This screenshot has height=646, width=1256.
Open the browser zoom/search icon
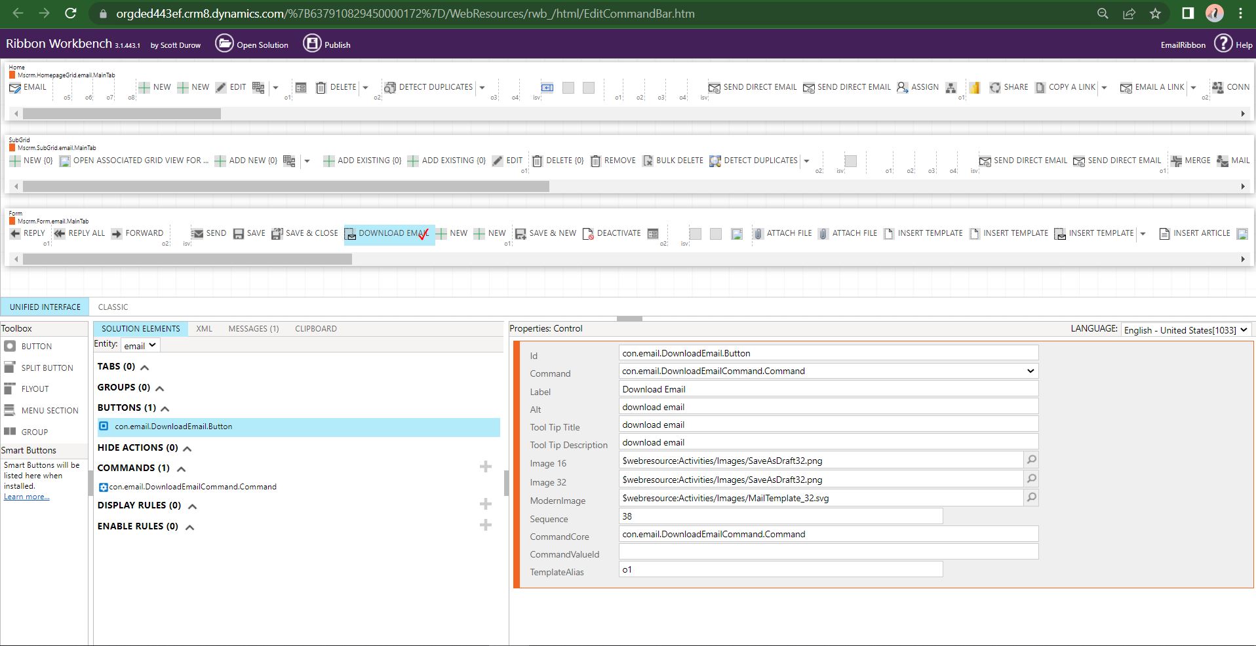1103,13
